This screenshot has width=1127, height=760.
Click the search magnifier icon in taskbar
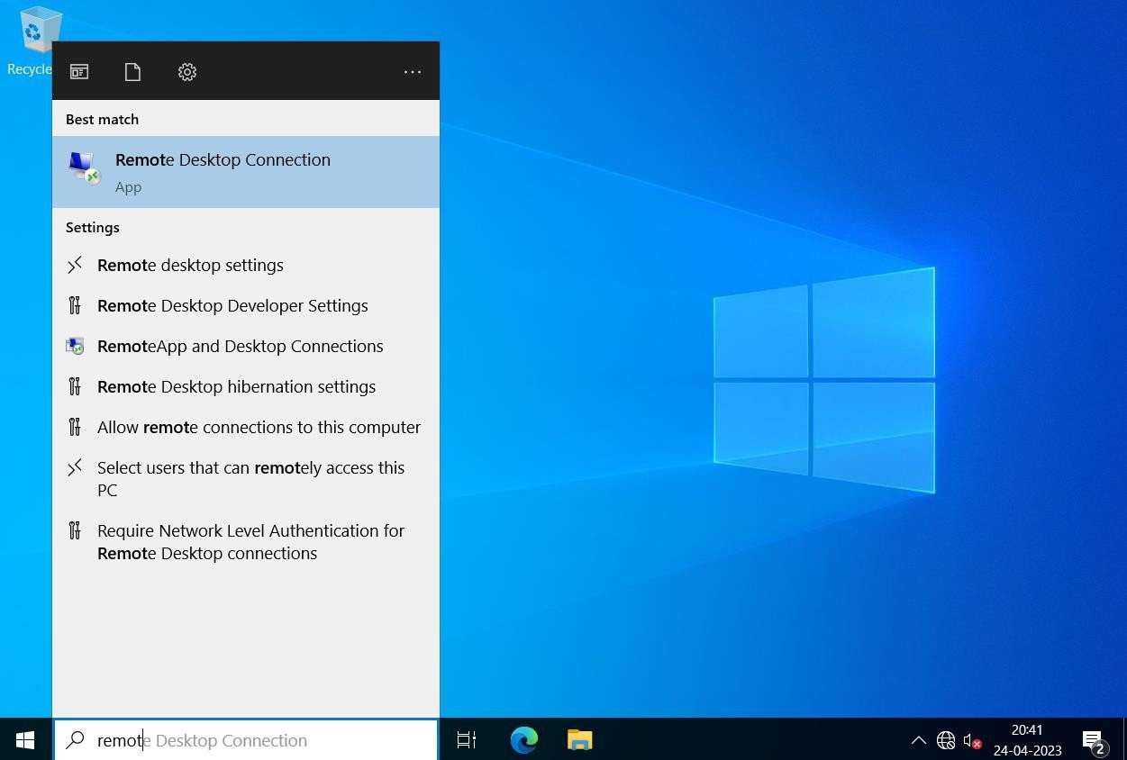(76, 740)
